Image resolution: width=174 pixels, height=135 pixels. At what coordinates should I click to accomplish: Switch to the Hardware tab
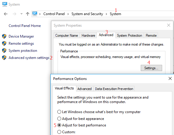tap(88, 36)
